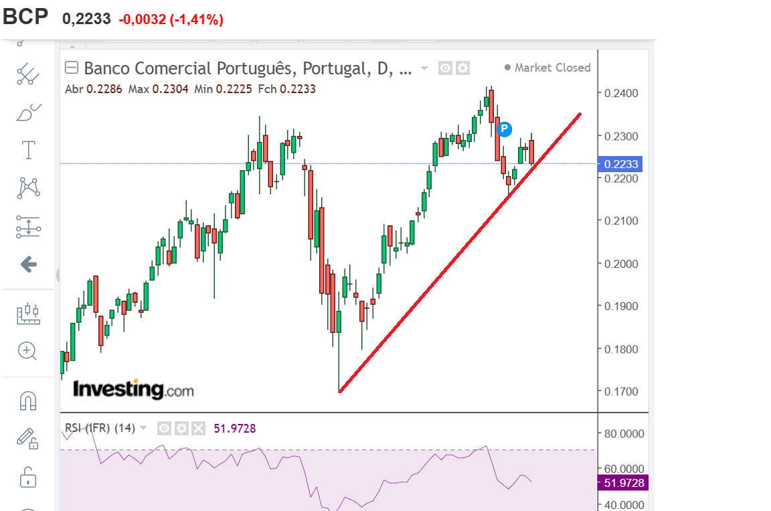Viewport: 771px width, 511px height.
Task: Select the XABCD pattern tool
Action: point(29,188)
